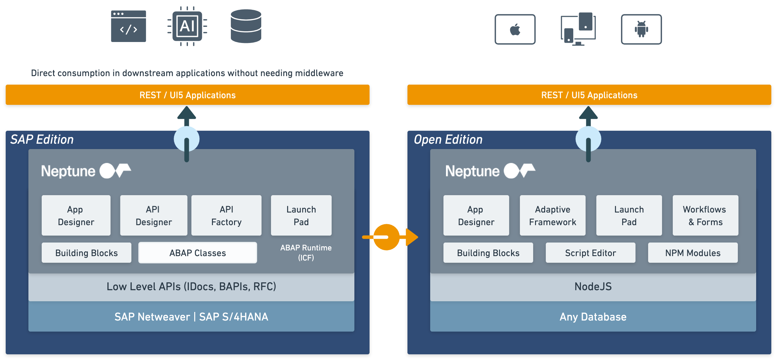Click the SAP Edition title
Viewport: 777px width, 360px height.
(x=42, y=139)
